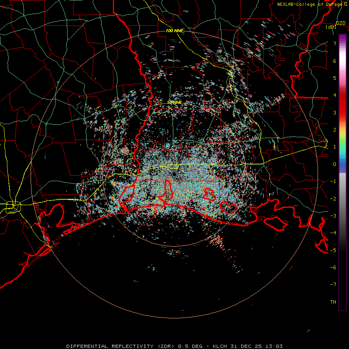The width and height of the screenshot is (349, 349).
Task: Click the -1 value on color scale
Action: click(x=333, y=181)
